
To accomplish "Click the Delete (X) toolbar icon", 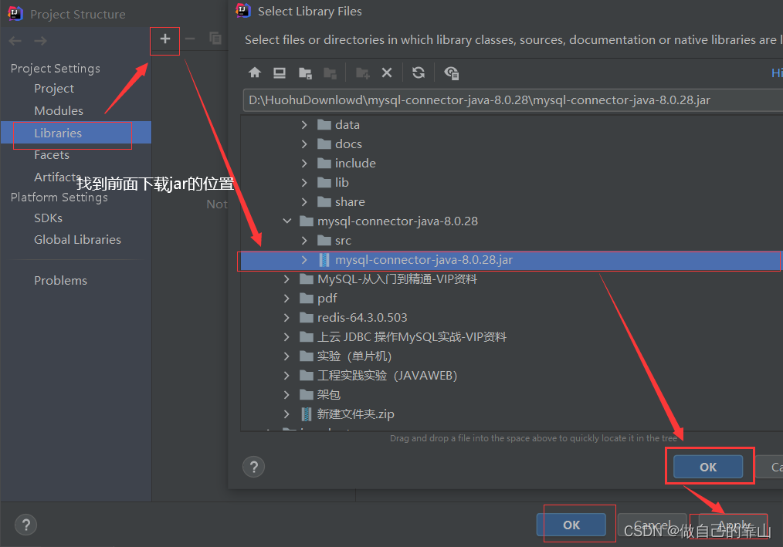I will tap(387, 73).
